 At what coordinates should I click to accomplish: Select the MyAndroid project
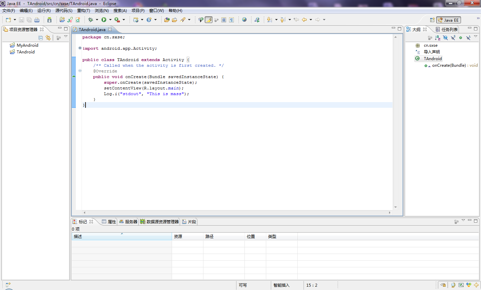[27, 45]
